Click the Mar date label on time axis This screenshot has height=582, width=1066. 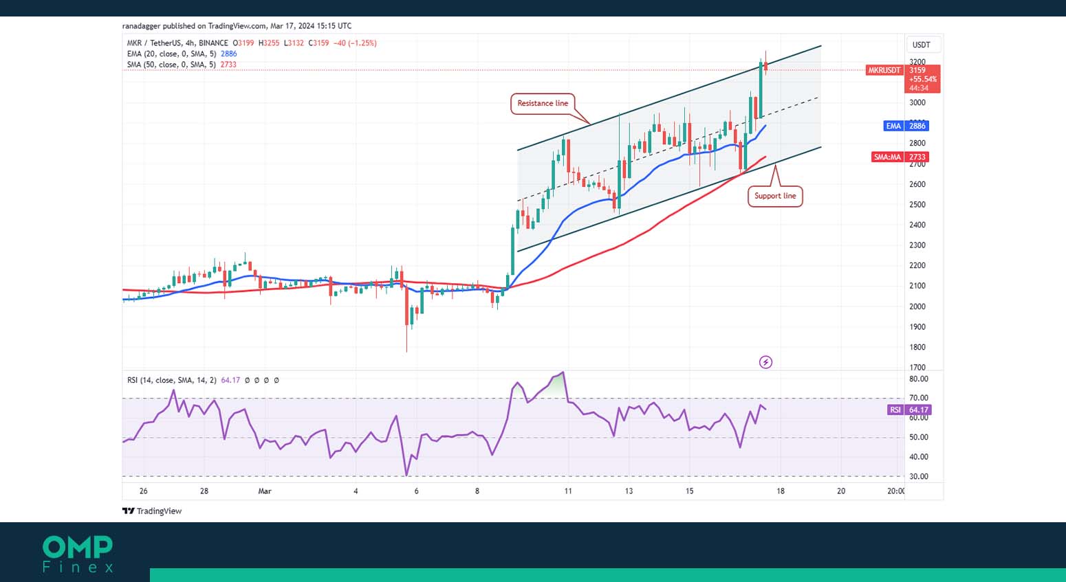tap(265, 491)
